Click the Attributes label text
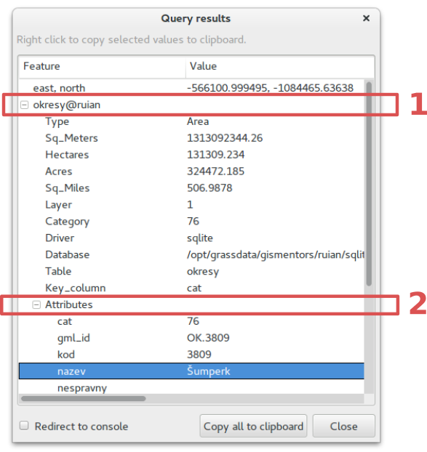The height and width of the screenshot is (452, 427). (68, 304)
